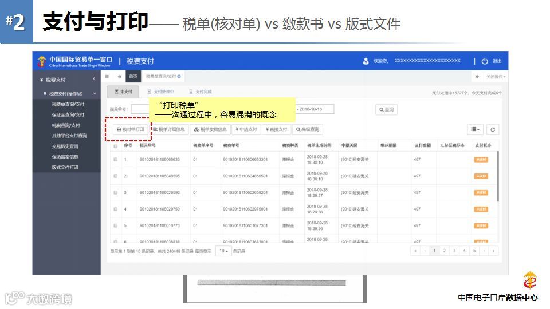Check the checkbox for row 4
Image resolution: width=550 pixels, height=309 pixels.
tap(115, 209)
